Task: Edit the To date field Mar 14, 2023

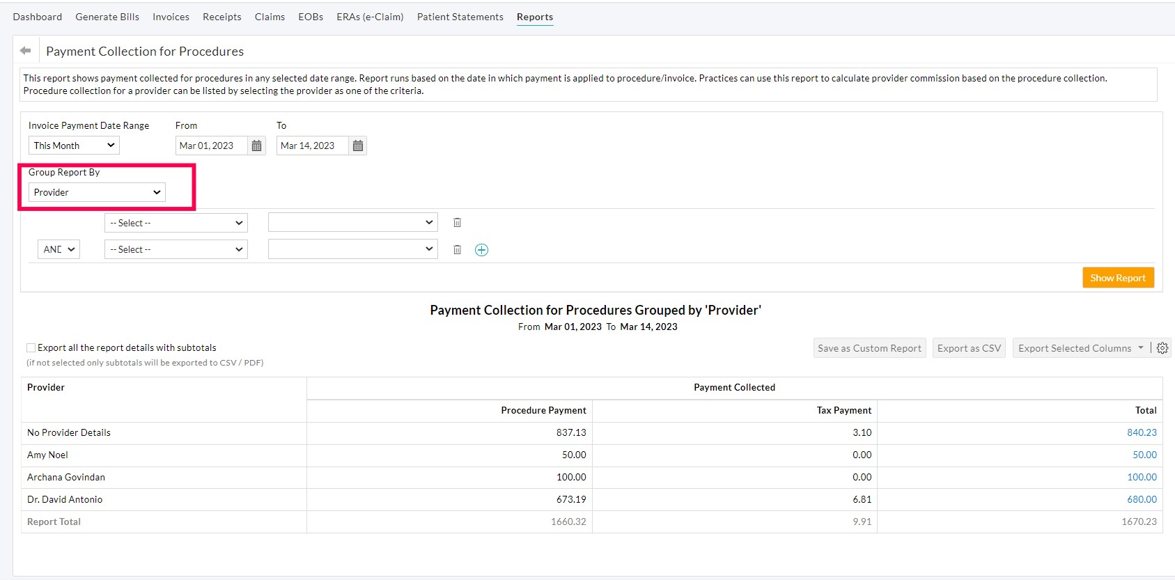Action: [313, 146]
